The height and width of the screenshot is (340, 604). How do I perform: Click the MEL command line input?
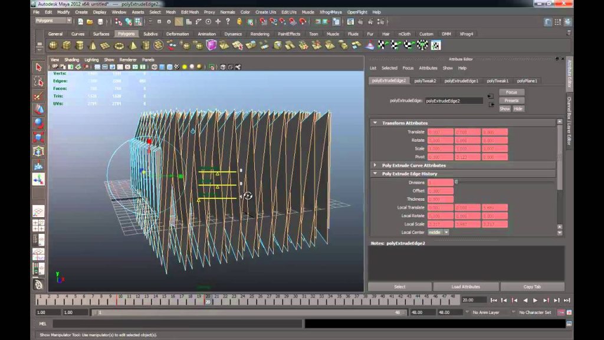(x=178, y=324)
